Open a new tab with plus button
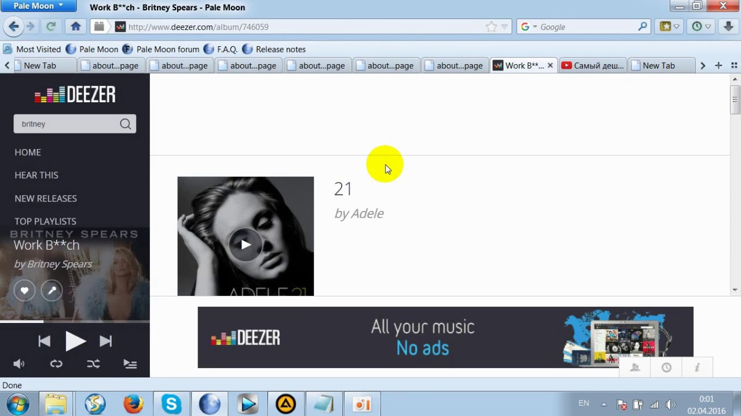The height and width of the screenshot is (416, 741). tap(718, 65)
